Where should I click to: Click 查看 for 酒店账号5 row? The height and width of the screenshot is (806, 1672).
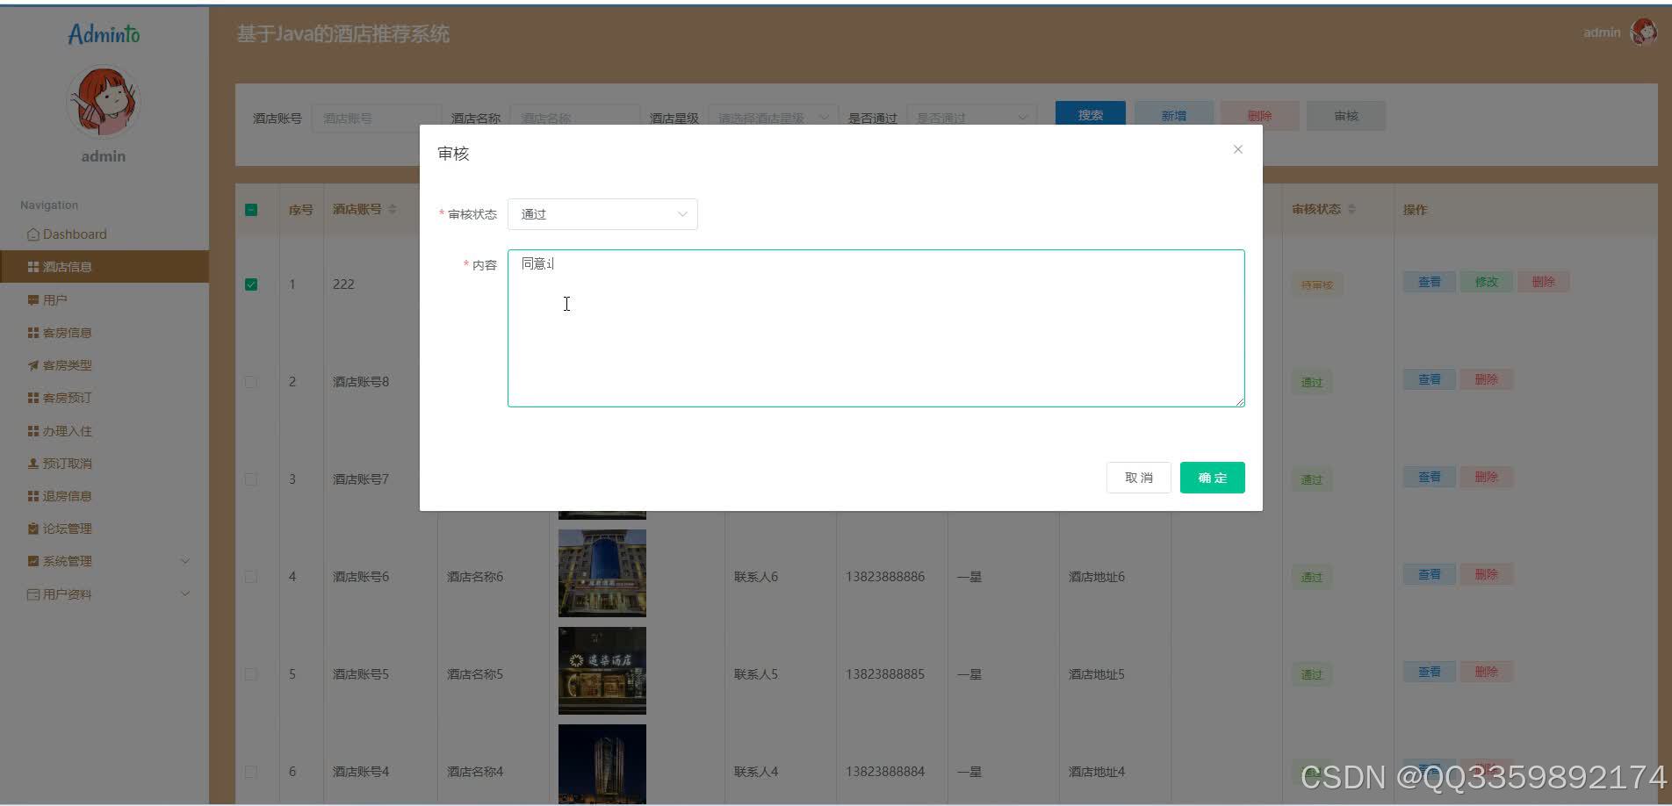[x=1429, y=672]
